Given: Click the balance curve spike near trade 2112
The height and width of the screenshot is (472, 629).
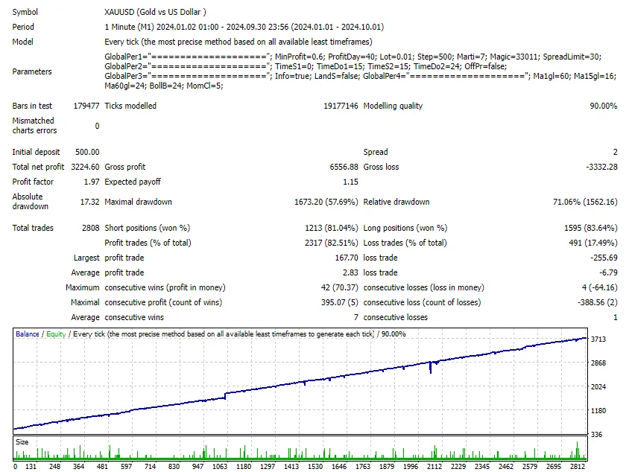Looking at the screenshot, I should point(431,365).
